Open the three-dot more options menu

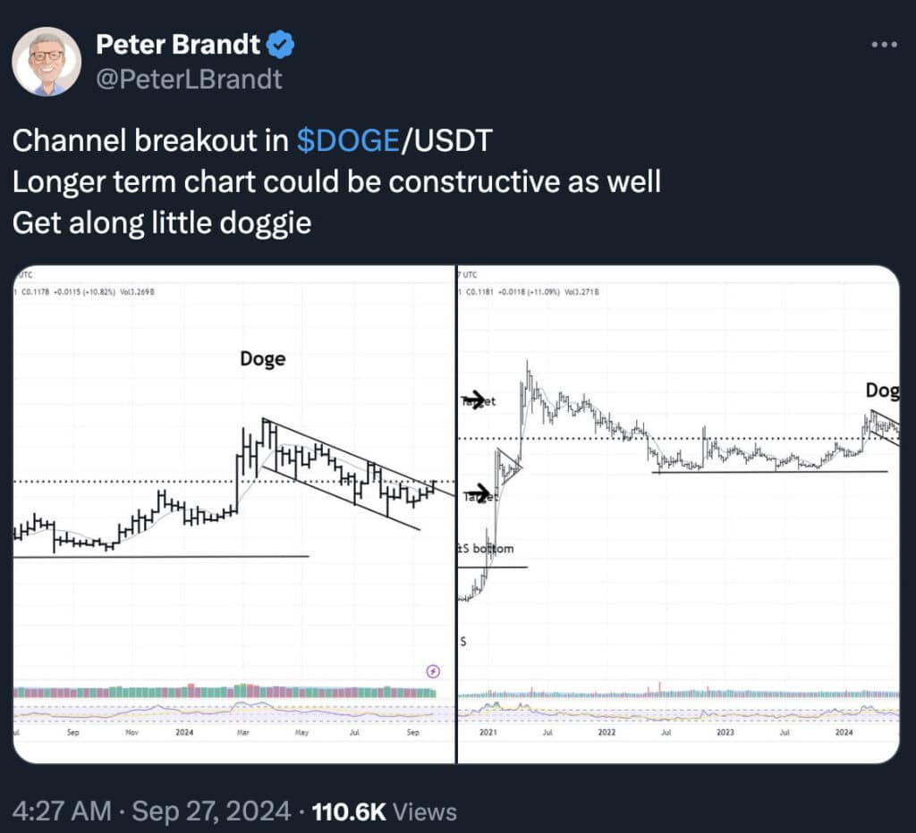click(x=883, y=45)
